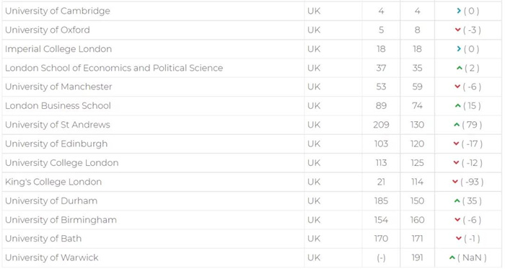Select University College London name
The image size is (505, 269).
coord(62,163)
